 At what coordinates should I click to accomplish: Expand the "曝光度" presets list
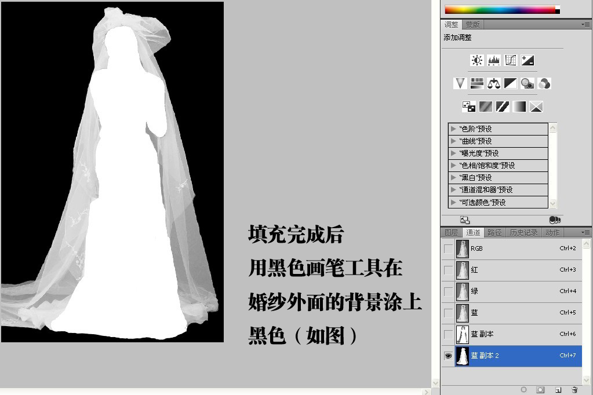(x=453, y=153)
